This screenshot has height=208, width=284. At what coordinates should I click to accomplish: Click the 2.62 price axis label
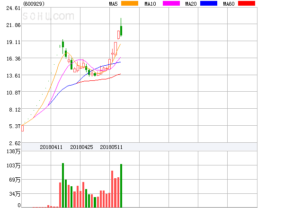(x=15, y=143)
